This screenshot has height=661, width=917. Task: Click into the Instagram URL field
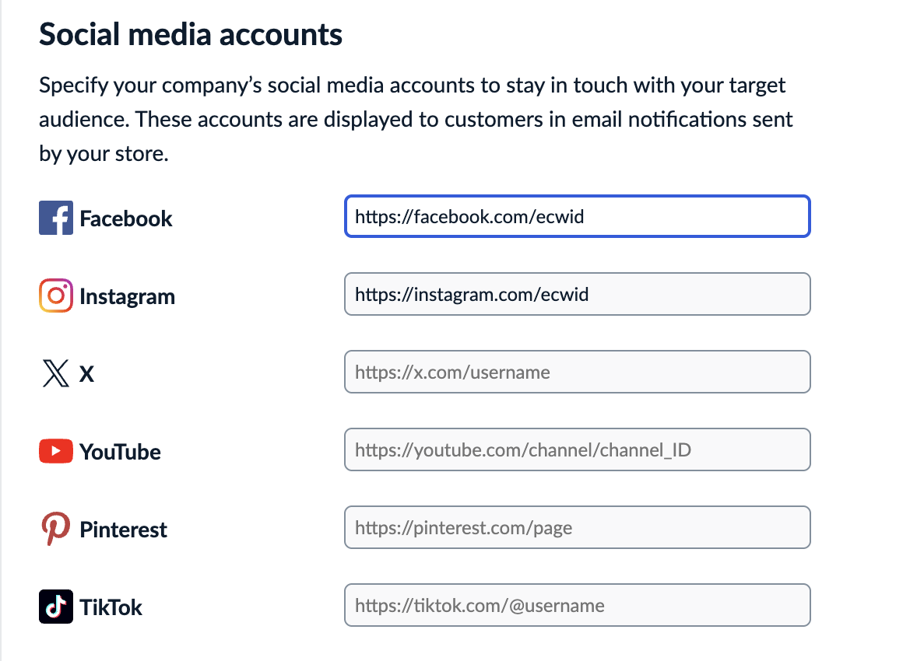click(x=577, y=294)
